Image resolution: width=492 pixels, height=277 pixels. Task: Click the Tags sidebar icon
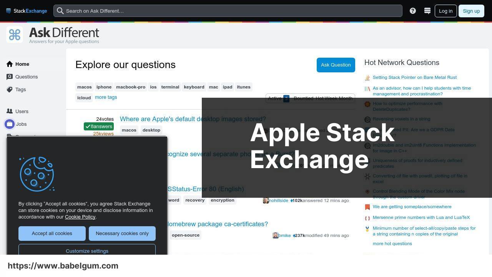[10, 89]
